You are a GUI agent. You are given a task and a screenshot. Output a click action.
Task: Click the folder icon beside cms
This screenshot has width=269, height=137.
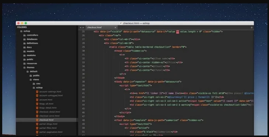34,84
